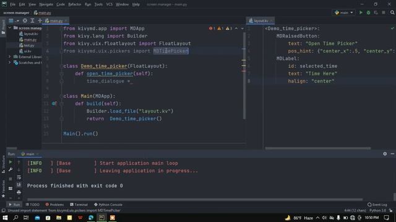396x222 pixels.
Task: Go to next highlighted error arrow
Action: pyautogui.click(x=242, y=28)
